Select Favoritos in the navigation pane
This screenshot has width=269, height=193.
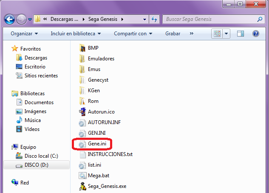31,49
